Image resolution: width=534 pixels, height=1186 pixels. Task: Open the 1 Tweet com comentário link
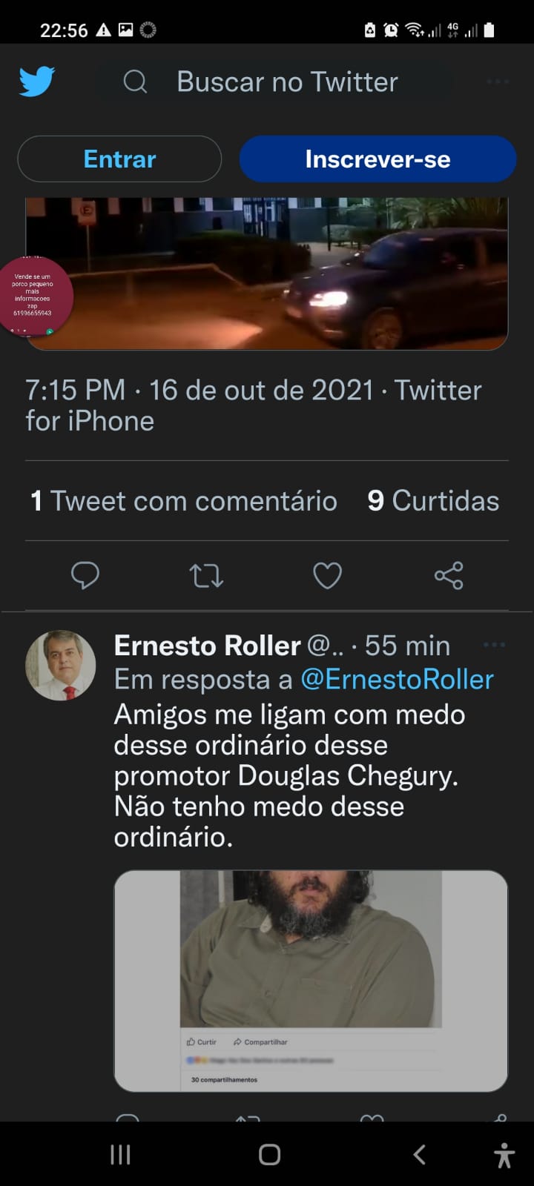(x=184, y=501)
